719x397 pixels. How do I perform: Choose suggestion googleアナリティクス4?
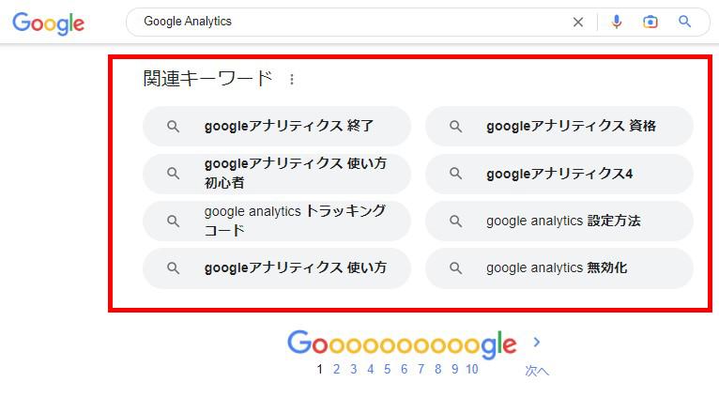[x=559, y=174]
